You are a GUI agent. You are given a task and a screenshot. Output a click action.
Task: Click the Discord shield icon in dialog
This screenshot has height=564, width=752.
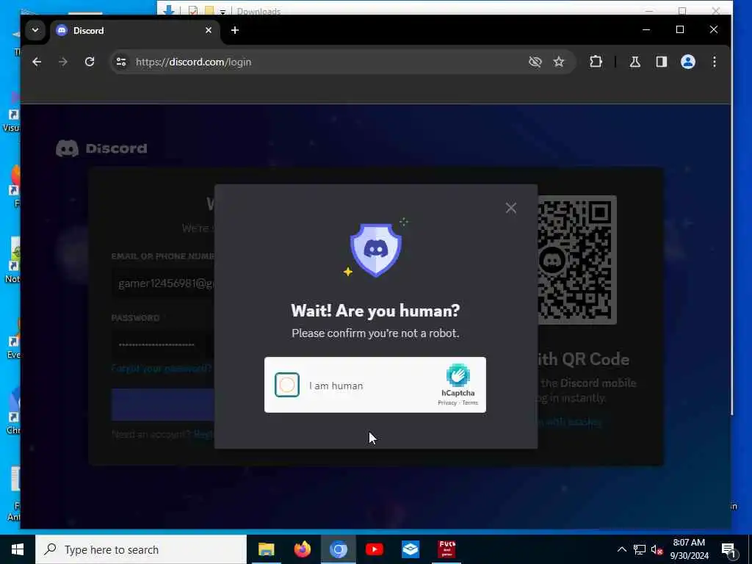coord(375,250)
